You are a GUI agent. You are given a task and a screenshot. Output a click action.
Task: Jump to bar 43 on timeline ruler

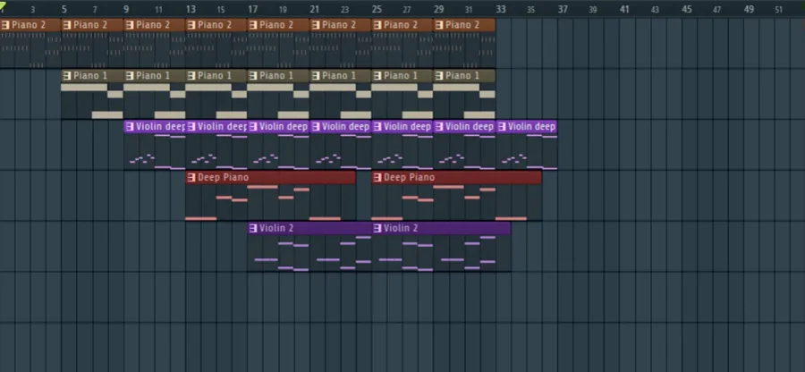[655, 10]
